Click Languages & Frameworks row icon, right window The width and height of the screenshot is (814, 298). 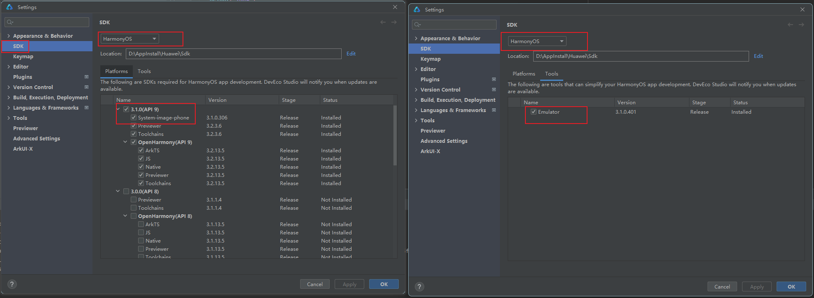494,110
